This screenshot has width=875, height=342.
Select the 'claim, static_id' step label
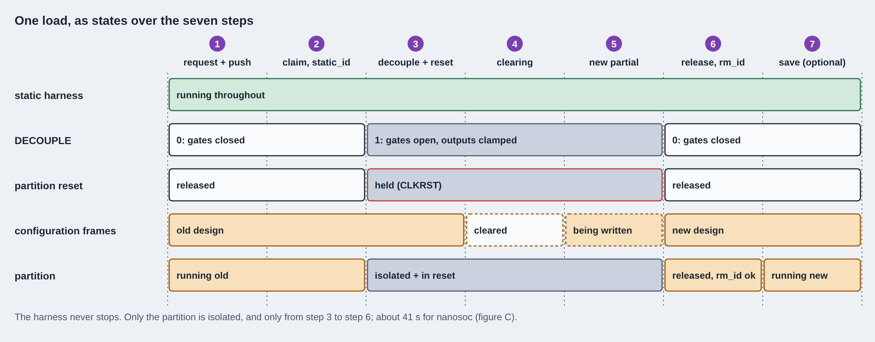pos(316,63)
